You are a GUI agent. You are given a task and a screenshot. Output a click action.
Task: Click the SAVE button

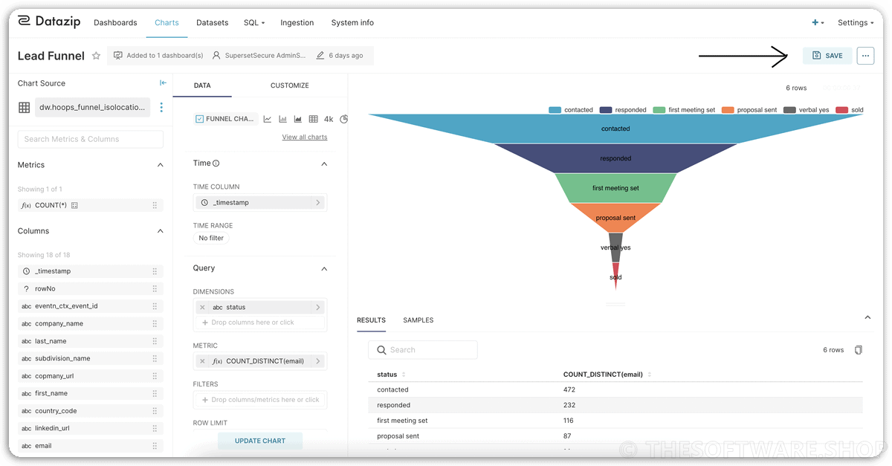point(827,56)
